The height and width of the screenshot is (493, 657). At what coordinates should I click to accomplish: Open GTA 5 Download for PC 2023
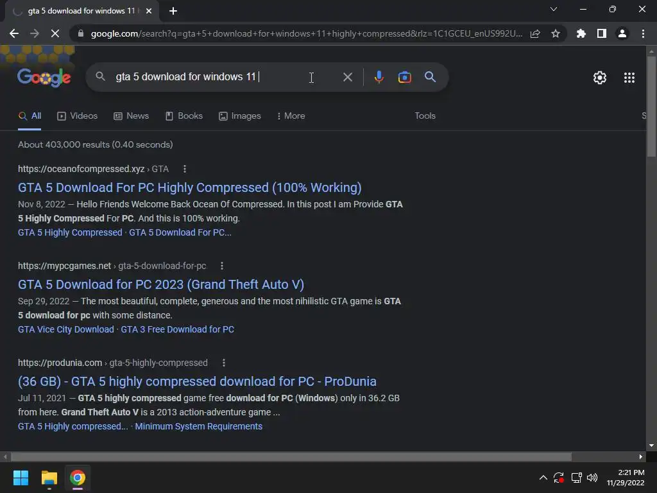point(161,284)
